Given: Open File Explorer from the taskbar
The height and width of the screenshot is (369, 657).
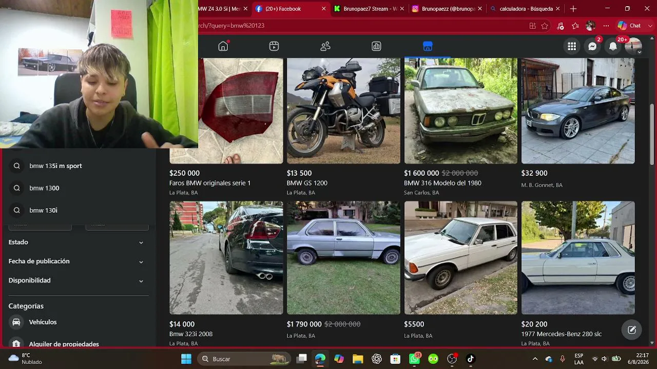Looking at the screenshot, I should [x=358, y=359].
